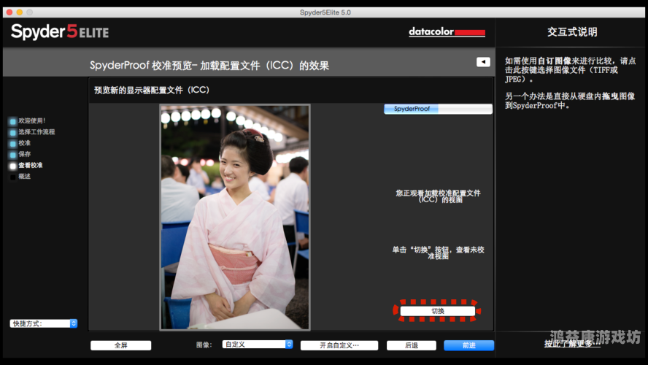This screenshot has width=648, height=365.
Task: Click the datacolor logo
Action: point(447,32)
